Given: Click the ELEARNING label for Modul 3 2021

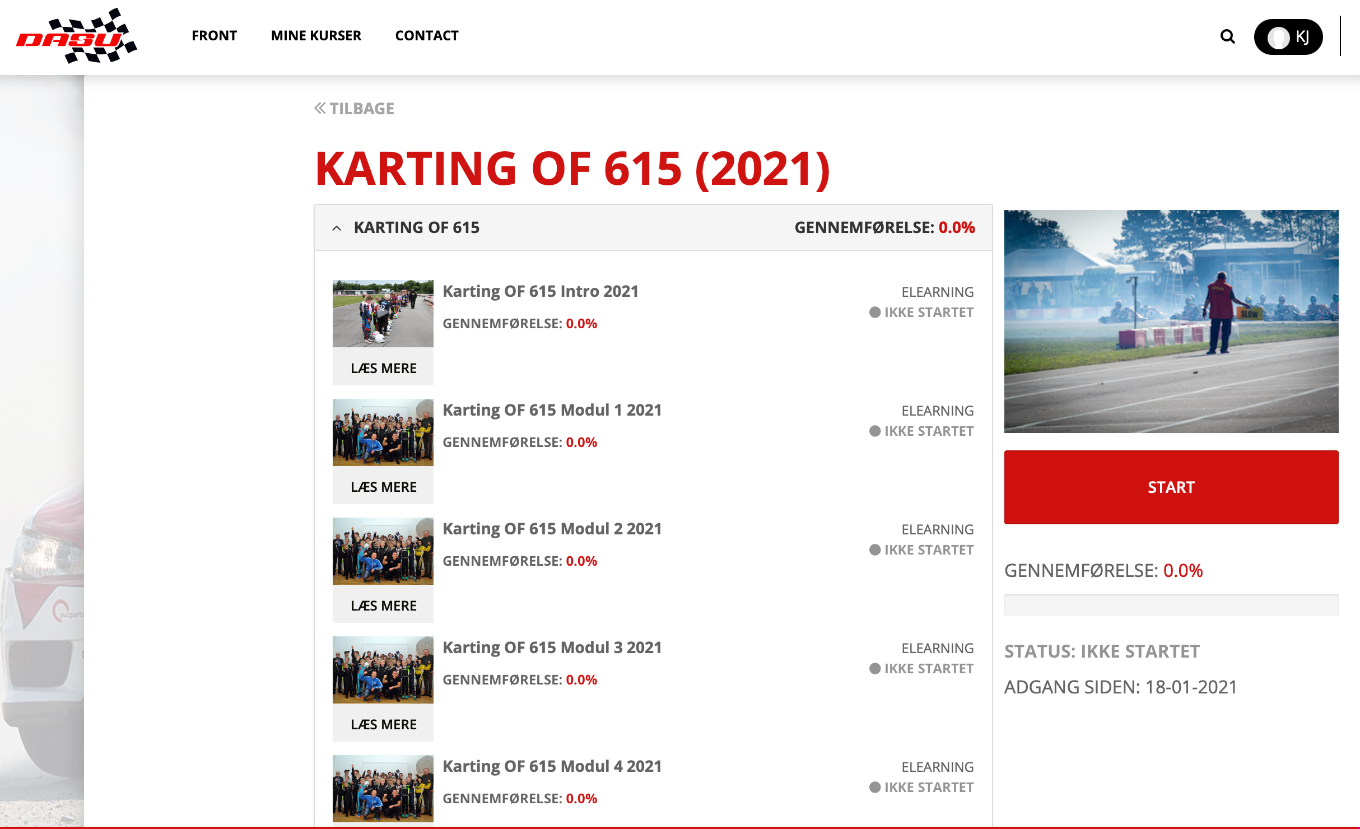Looking at the screenshot, I should pyautogui.click(x=938, y=648).
